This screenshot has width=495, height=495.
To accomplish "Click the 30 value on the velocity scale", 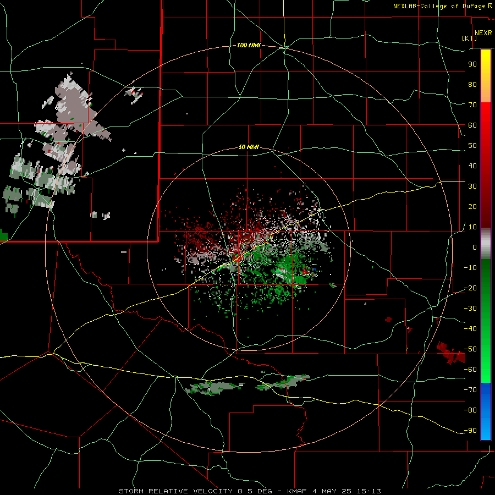I will click(x=472, y=186).
